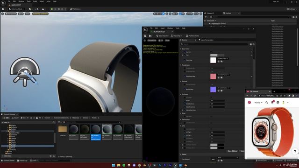Click the help question mark on Pinterest

click(295, 151)
